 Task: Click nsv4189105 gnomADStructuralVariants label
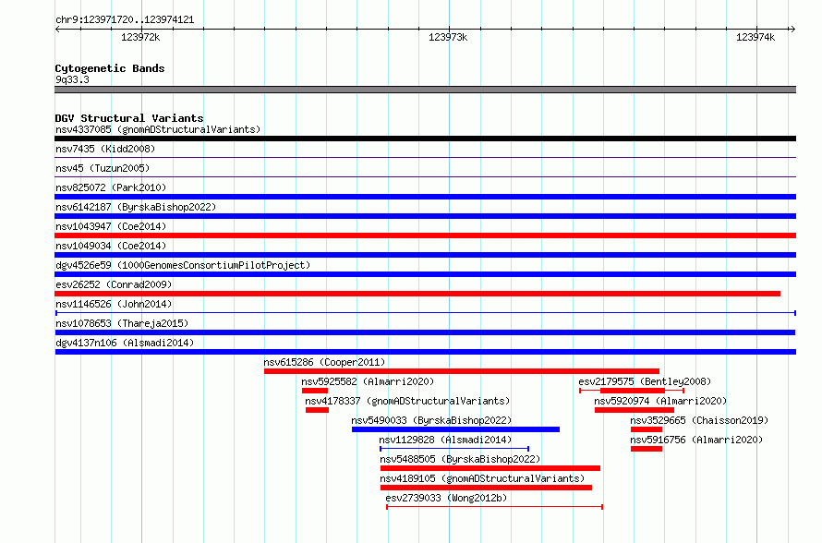tap(482, 478)
